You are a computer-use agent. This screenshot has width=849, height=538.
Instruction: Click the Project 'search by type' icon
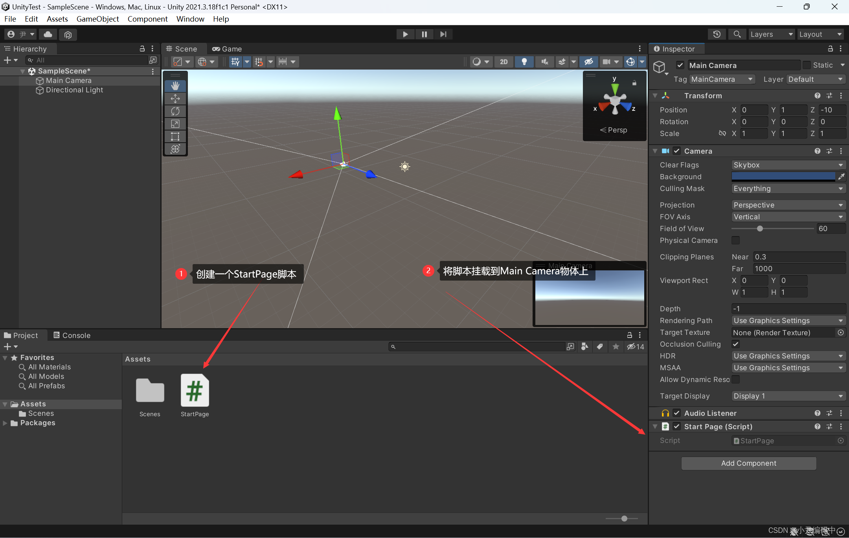pos(584,347)
